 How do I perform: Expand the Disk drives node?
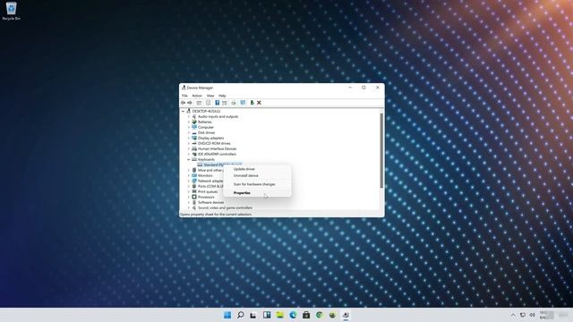[x=189, y=132]
